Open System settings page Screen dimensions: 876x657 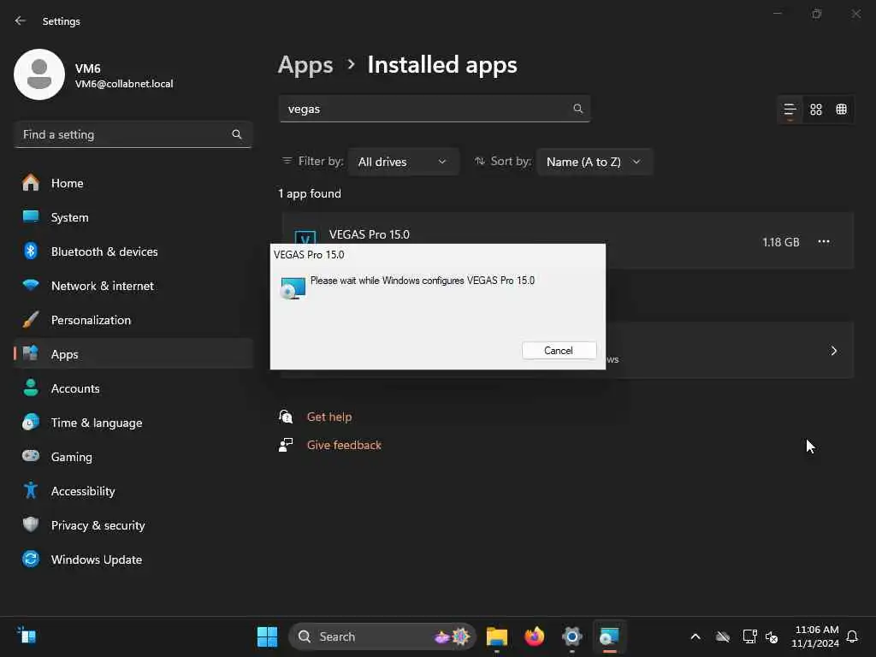(x=133, y=217)
